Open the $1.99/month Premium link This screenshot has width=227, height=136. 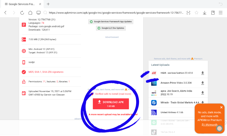coord(210,125)
